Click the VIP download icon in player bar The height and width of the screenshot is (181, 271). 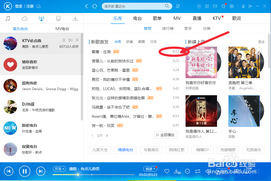177,171
